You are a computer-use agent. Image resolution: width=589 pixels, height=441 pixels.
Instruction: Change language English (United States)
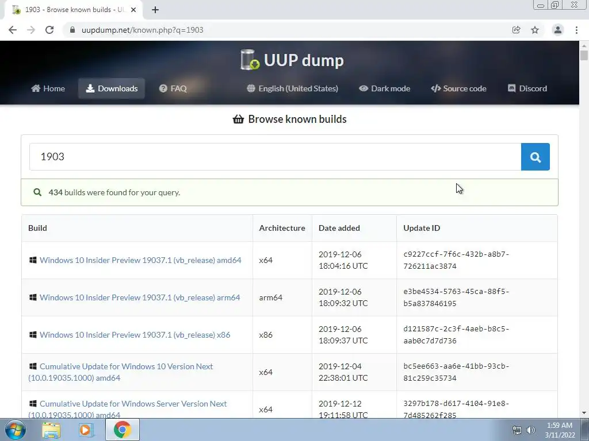click(293, 88)
